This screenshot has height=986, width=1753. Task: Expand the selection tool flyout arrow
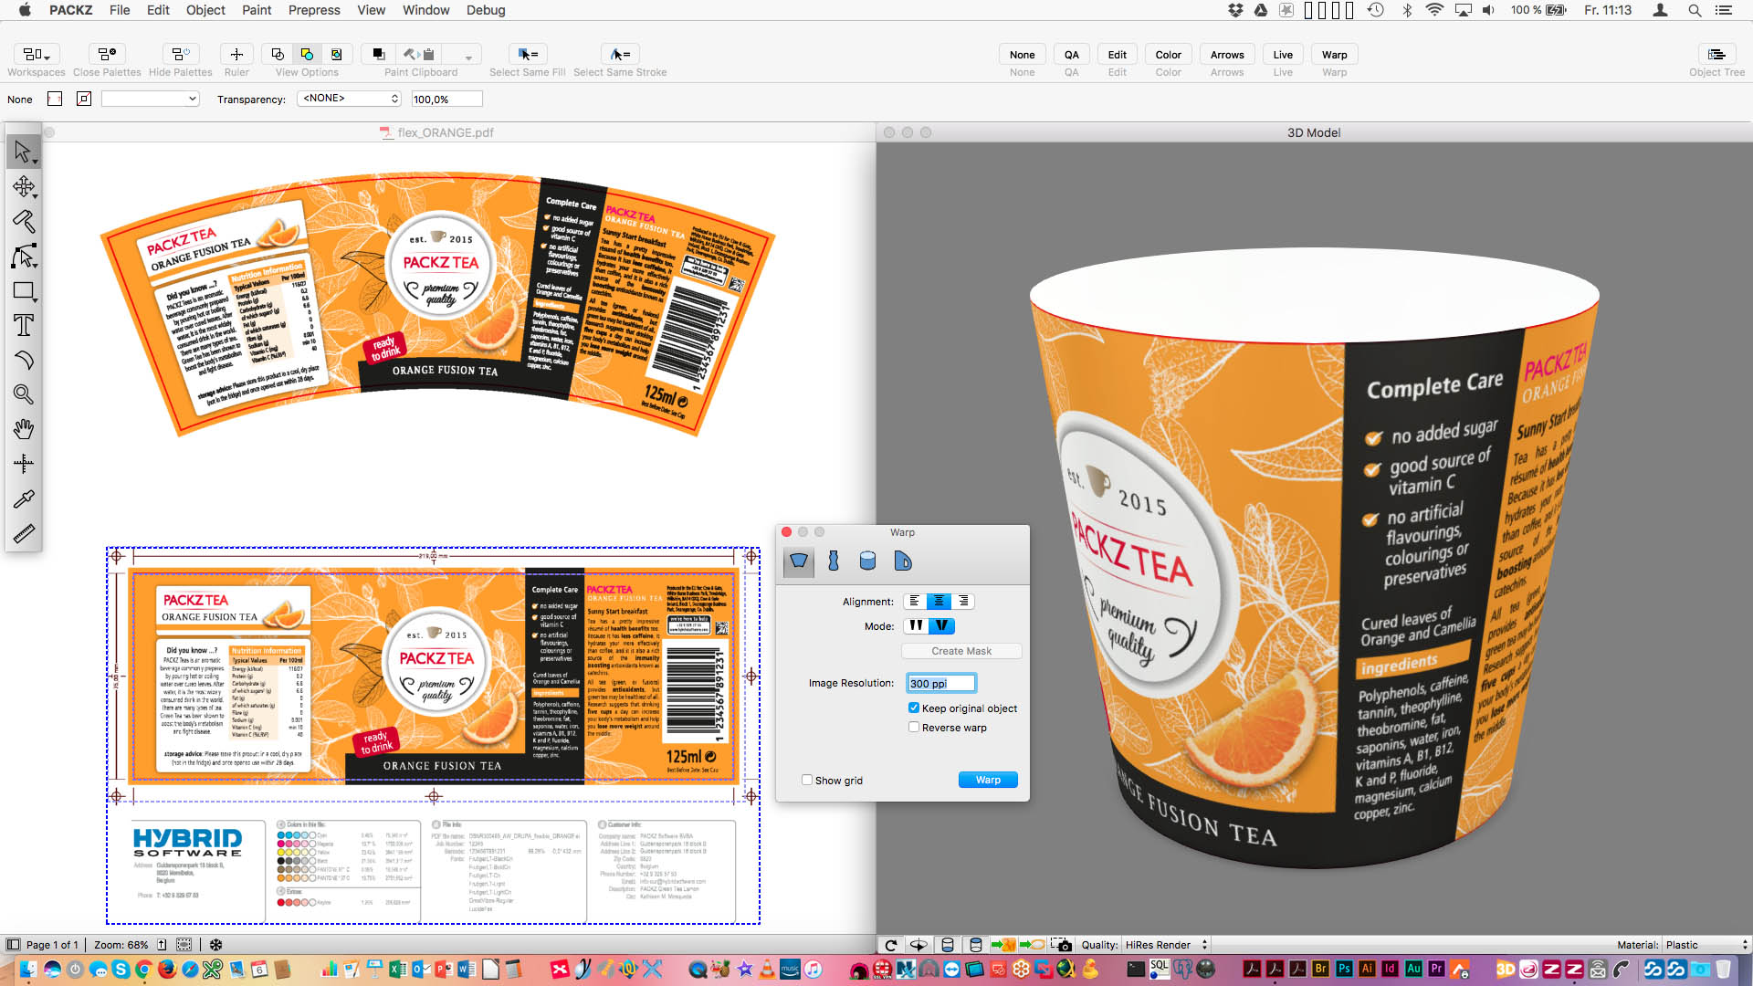pos(36,162)
